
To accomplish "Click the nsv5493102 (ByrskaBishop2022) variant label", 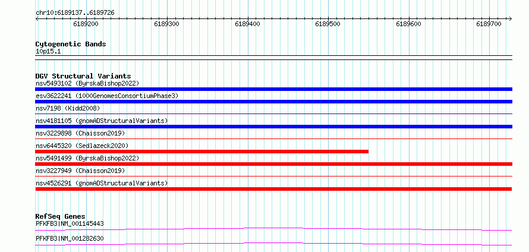I will point(87,83).
